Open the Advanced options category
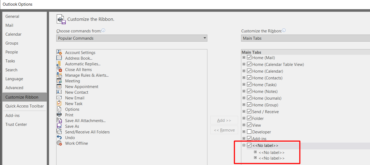Viewport: 370px width, 165px height. (24, 88)
